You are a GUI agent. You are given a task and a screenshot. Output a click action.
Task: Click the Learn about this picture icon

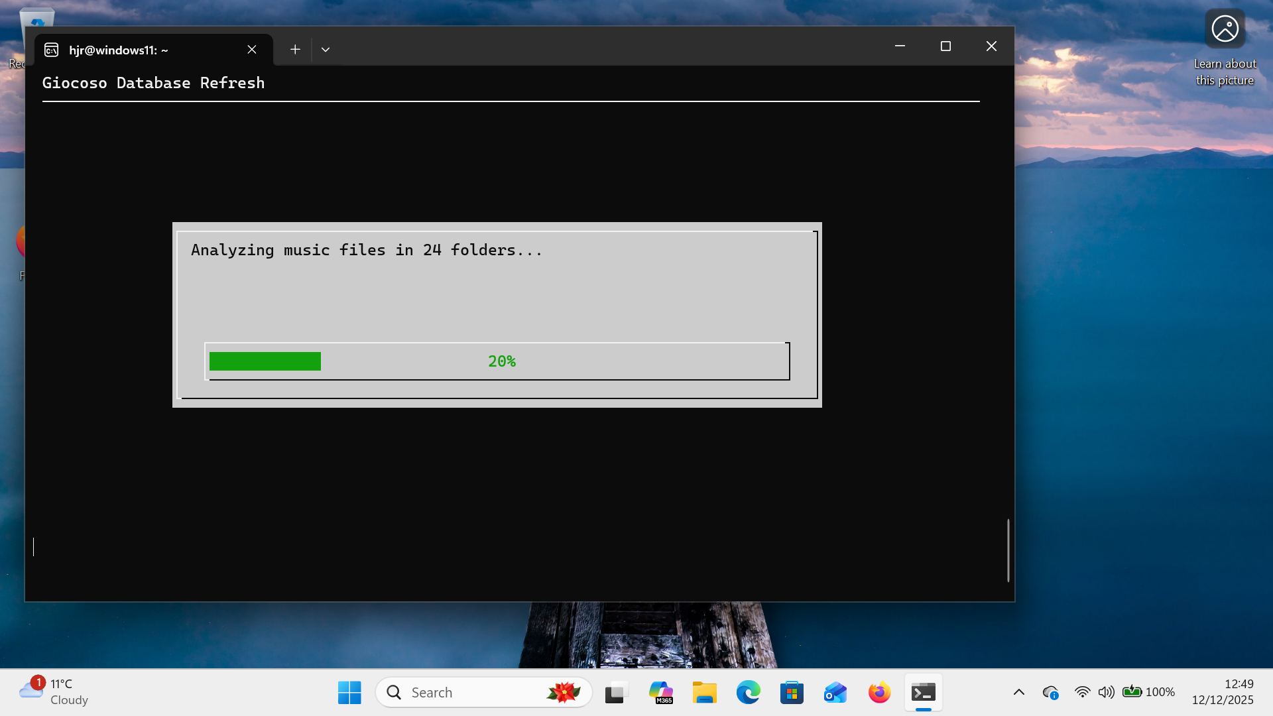(x=1225, y=30)
